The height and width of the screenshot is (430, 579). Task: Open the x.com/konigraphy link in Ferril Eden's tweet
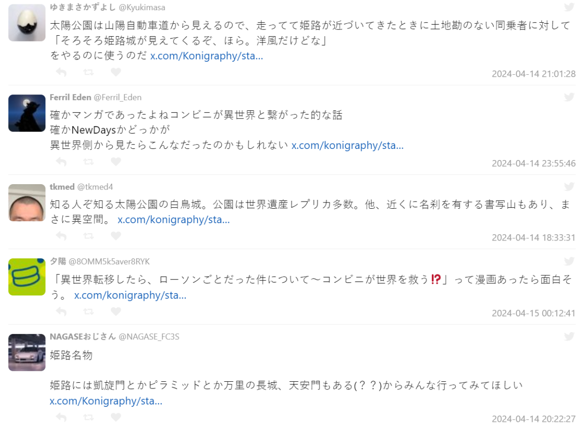(x=347, y=145)
